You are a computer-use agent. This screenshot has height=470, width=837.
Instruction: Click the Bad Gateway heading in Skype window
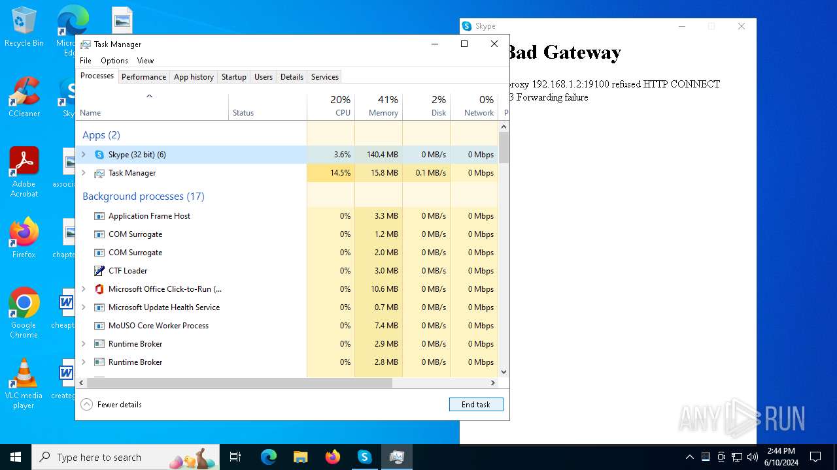pos(564,53)
